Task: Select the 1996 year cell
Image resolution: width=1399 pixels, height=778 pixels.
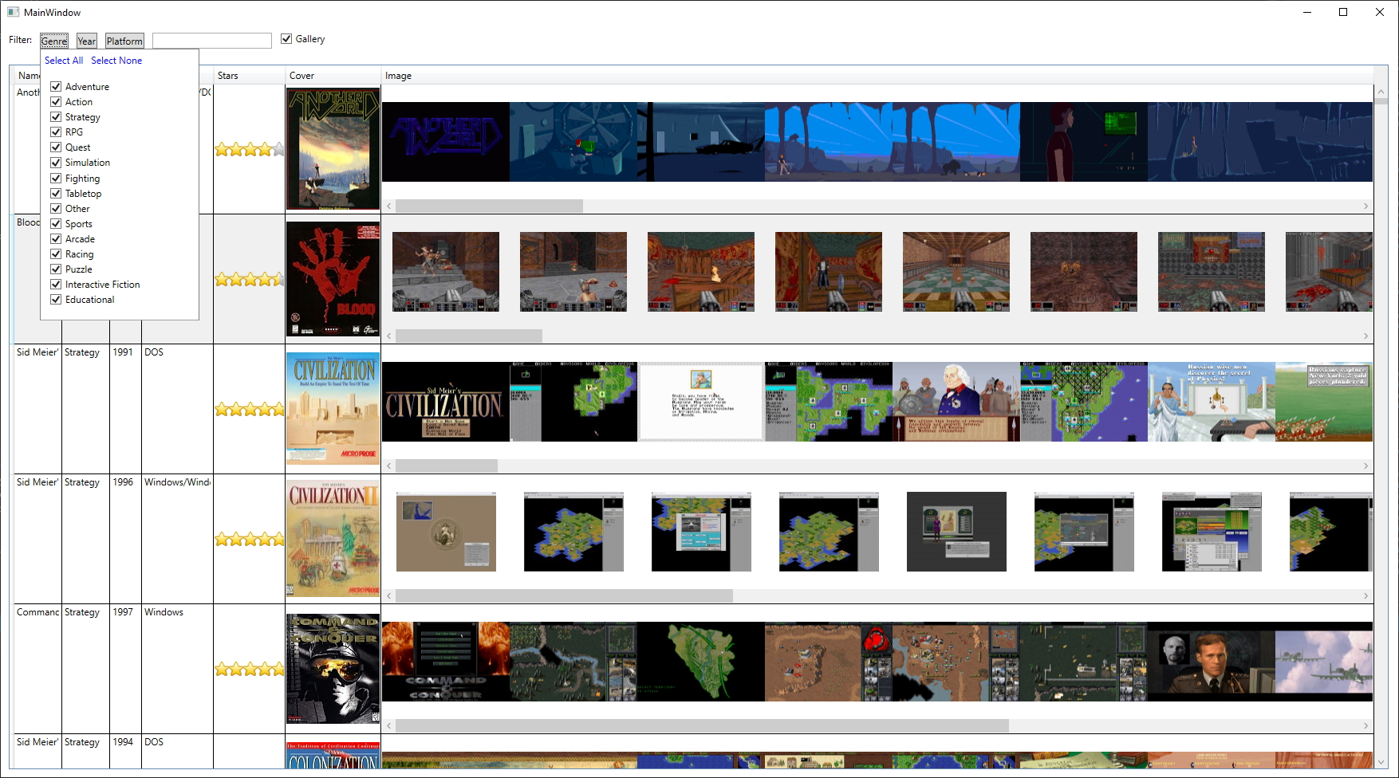Action: (125, 539)
